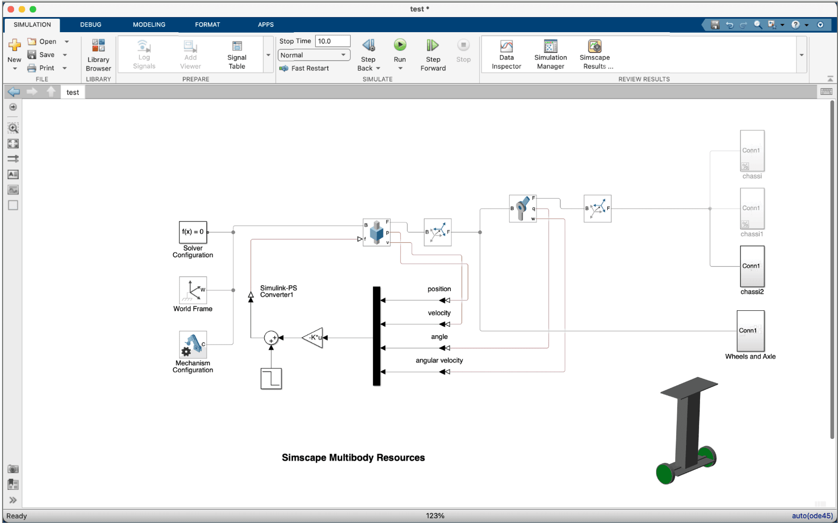Click the Hide/Show Explorer Bar icon
Viewport: 838px width, 523px height.
coord(13,107)
